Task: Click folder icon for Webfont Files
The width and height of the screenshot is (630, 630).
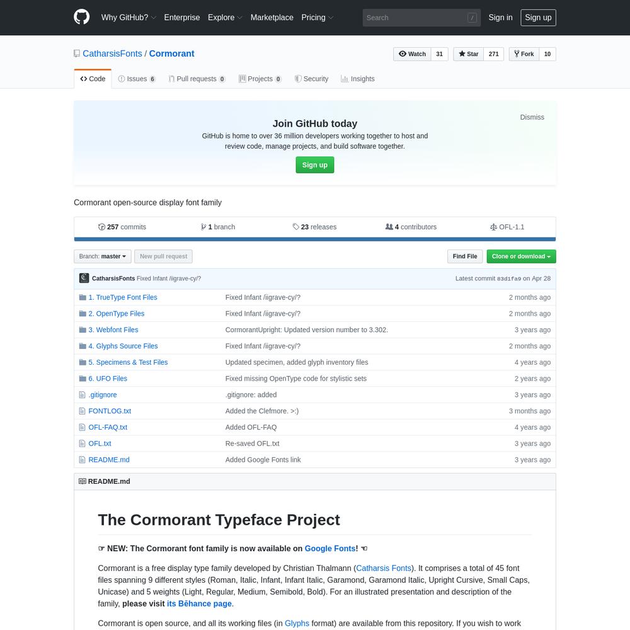Action: [x=83, y=330]
